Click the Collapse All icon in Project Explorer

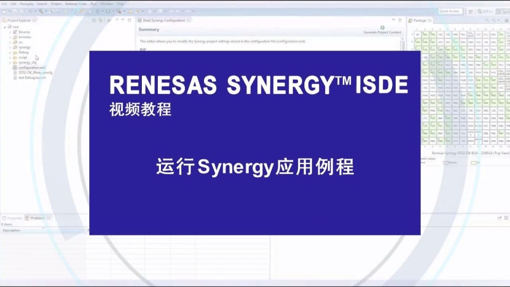[94, 21]
